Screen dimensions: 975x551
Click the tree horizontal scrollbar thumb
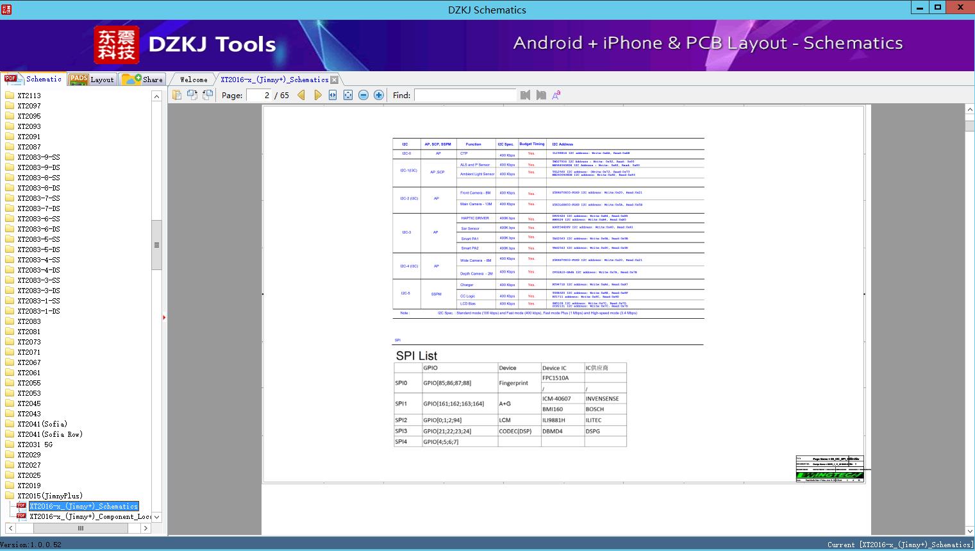tap(80, 528)
